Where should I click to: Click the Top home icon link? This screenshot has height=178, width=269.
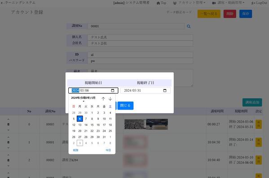coord(161,3)
